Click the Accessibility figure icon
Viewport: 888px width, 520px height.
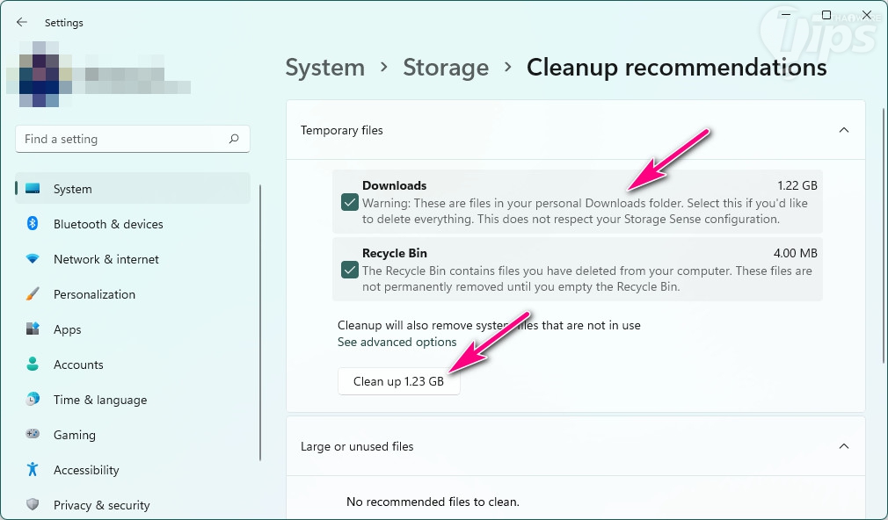click(x=33, y=469)
